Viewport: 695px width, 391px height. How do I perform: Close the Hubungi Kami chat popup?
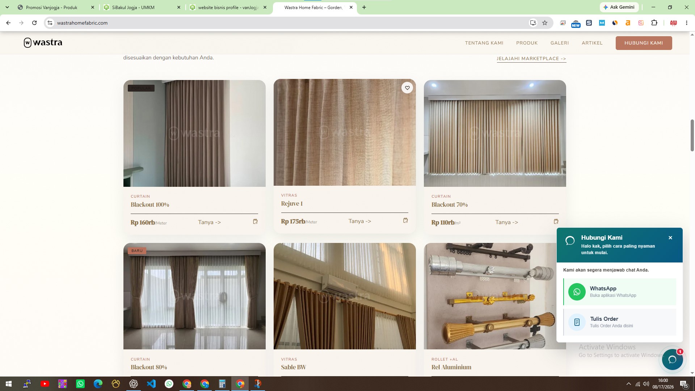click(670, 238)
